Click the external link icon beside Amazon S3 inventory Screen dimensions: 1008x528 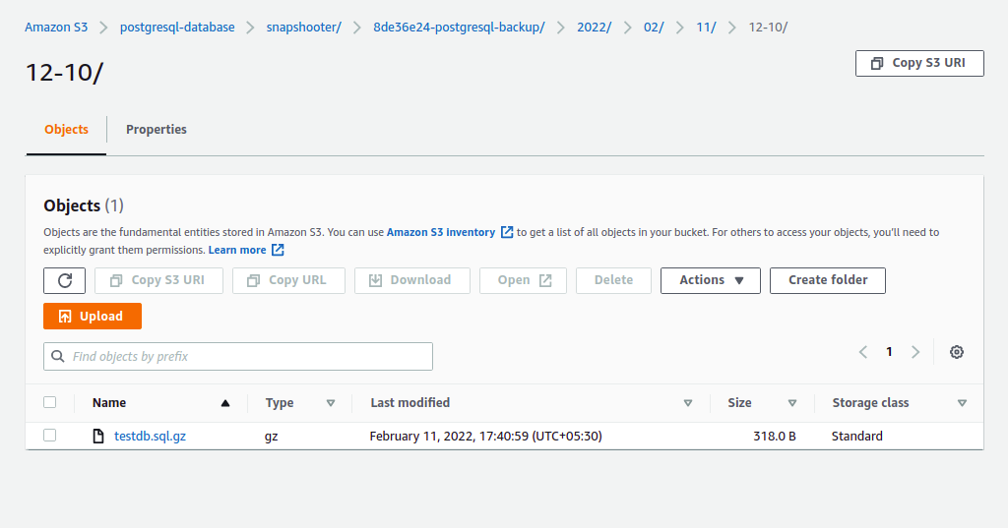(507, 232)
